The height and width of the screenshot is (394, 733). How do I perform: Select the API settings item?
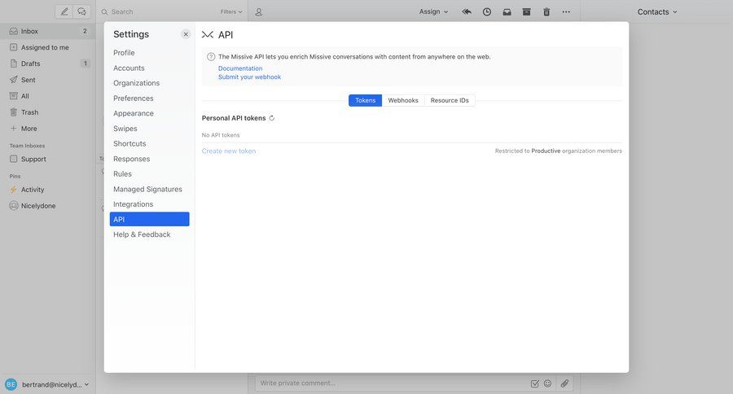pos(150,219)
